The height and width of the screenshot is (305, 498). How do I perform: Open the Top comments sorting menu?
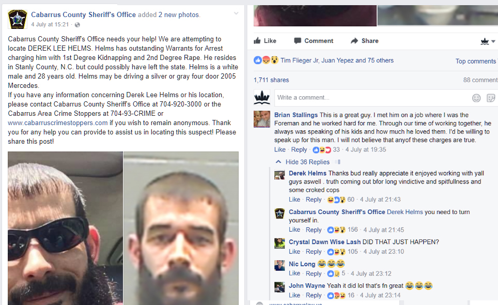tap(476, 61)
